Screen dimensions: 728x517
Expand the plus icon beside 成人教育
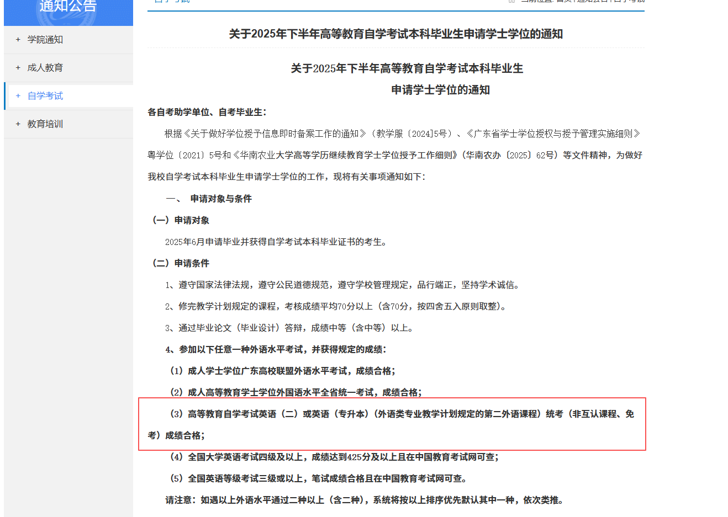pyautogui.click(x=18, y=68)
